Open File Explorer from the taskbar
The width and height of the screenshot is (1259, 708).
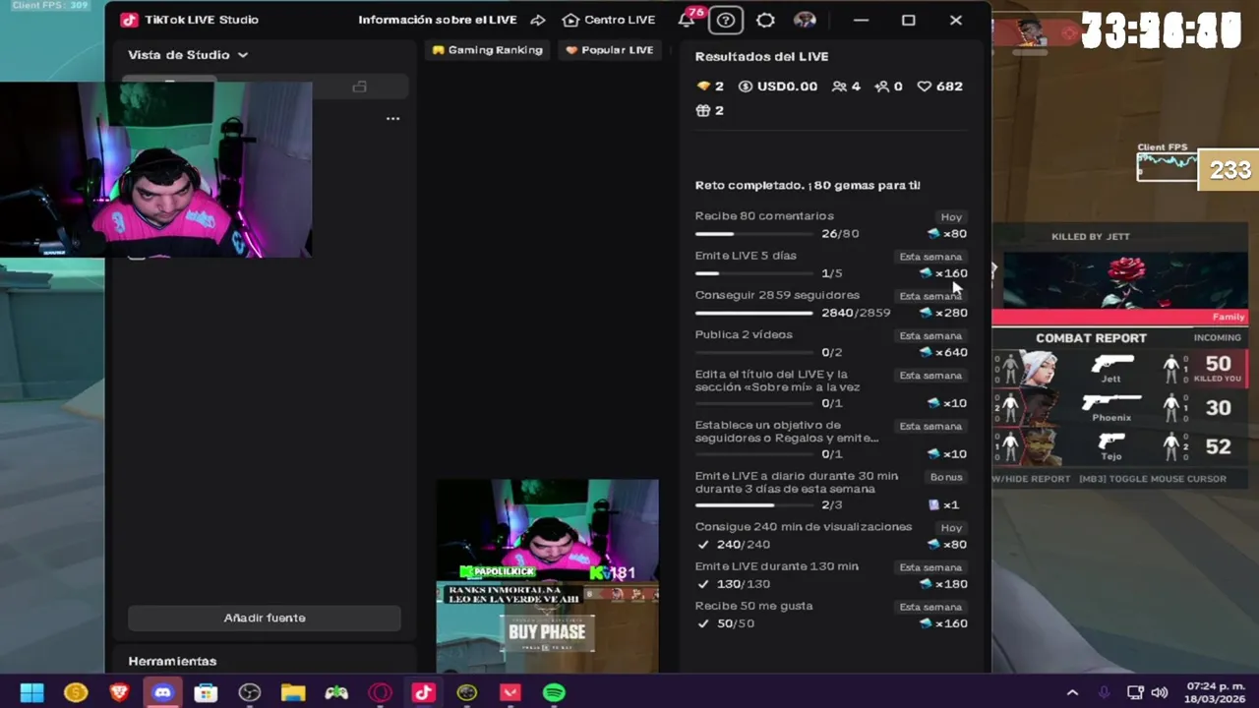tap(293, 693)
